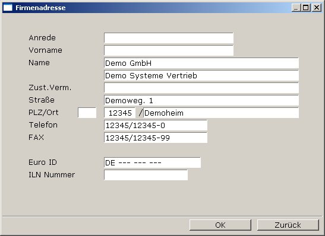The height and width of the screenshot is (236, 325).
Task: Click the FAX label
Action: (36, 138)
